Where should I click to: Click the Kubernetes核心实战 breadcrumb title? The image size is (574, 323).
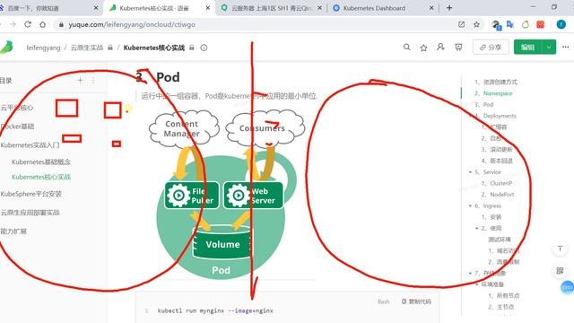(153, 48)
